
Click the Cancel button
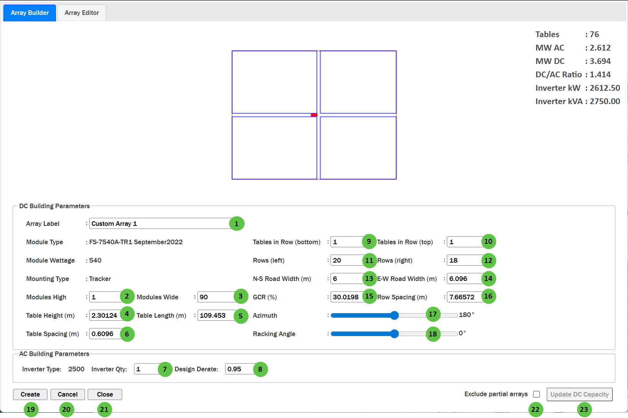click(x=67, y=394)
